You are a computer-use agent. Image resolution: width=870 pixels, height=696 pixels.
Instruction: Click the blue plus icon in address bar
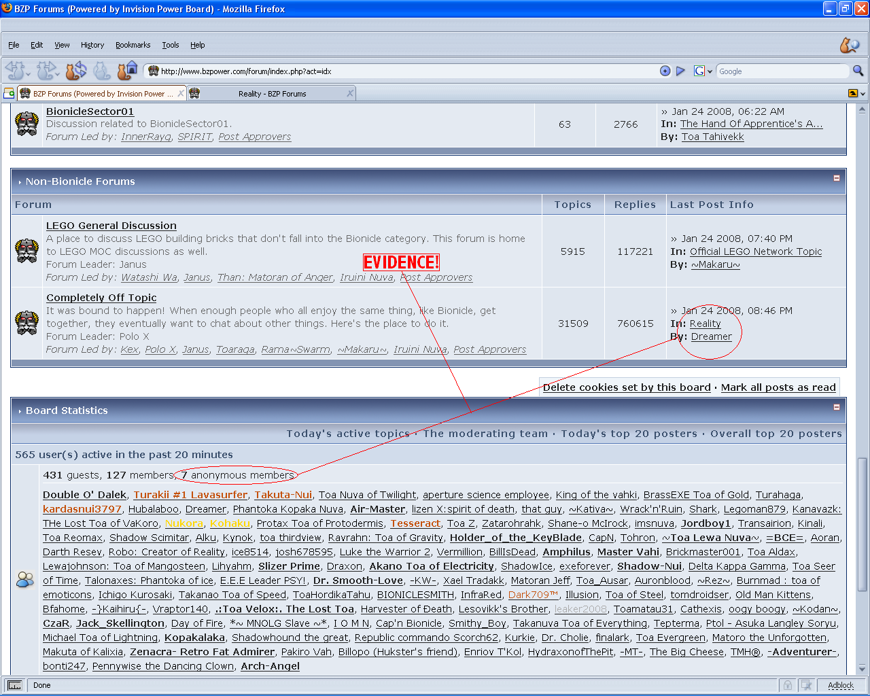point(665,71)
